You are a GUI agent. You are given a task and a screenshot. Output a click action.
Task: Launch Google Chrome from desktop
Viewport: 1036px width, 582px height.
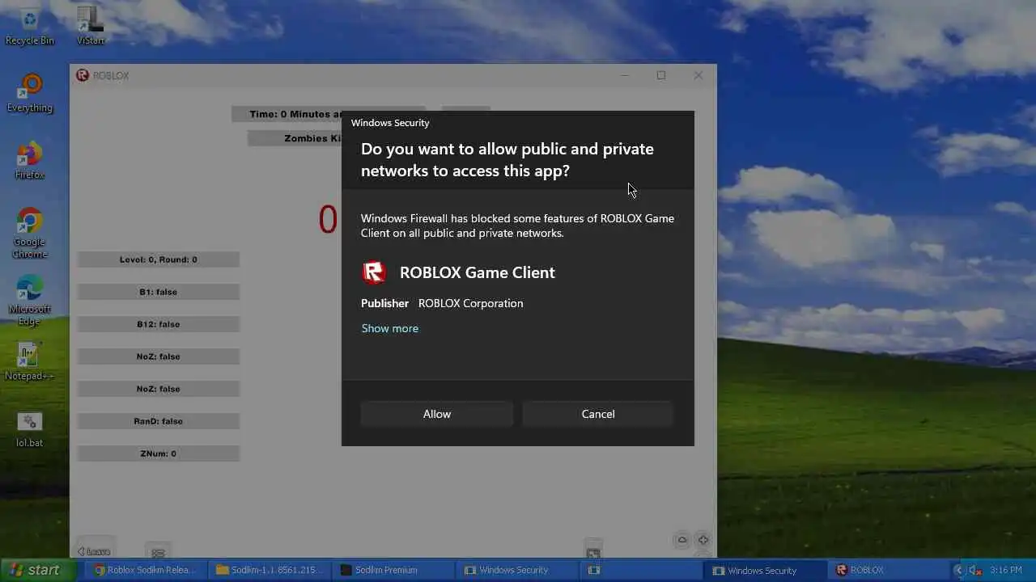click(x=30, y=234)
